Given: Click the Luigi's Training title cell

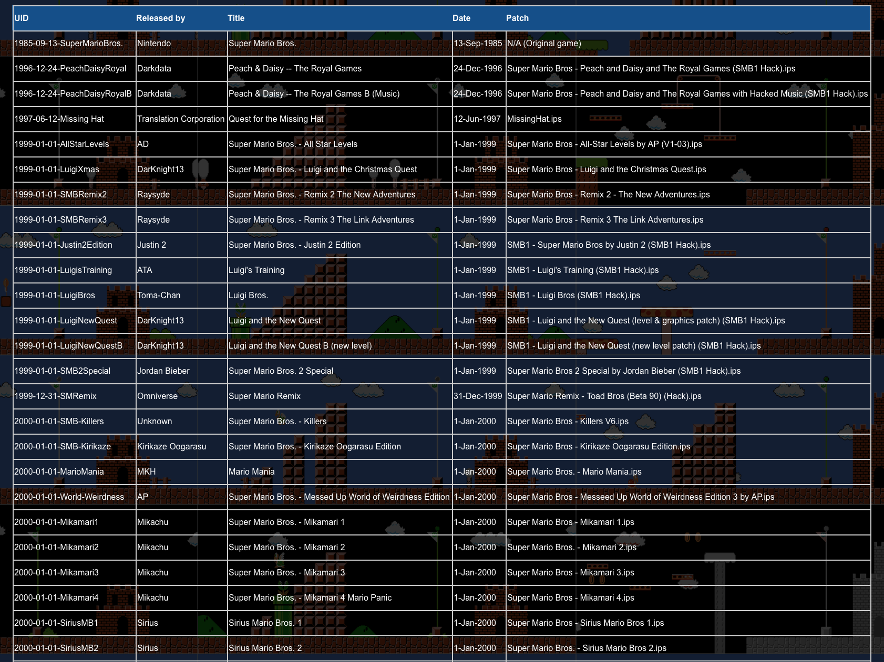Looking at the screenshot, I should point(340,270).
